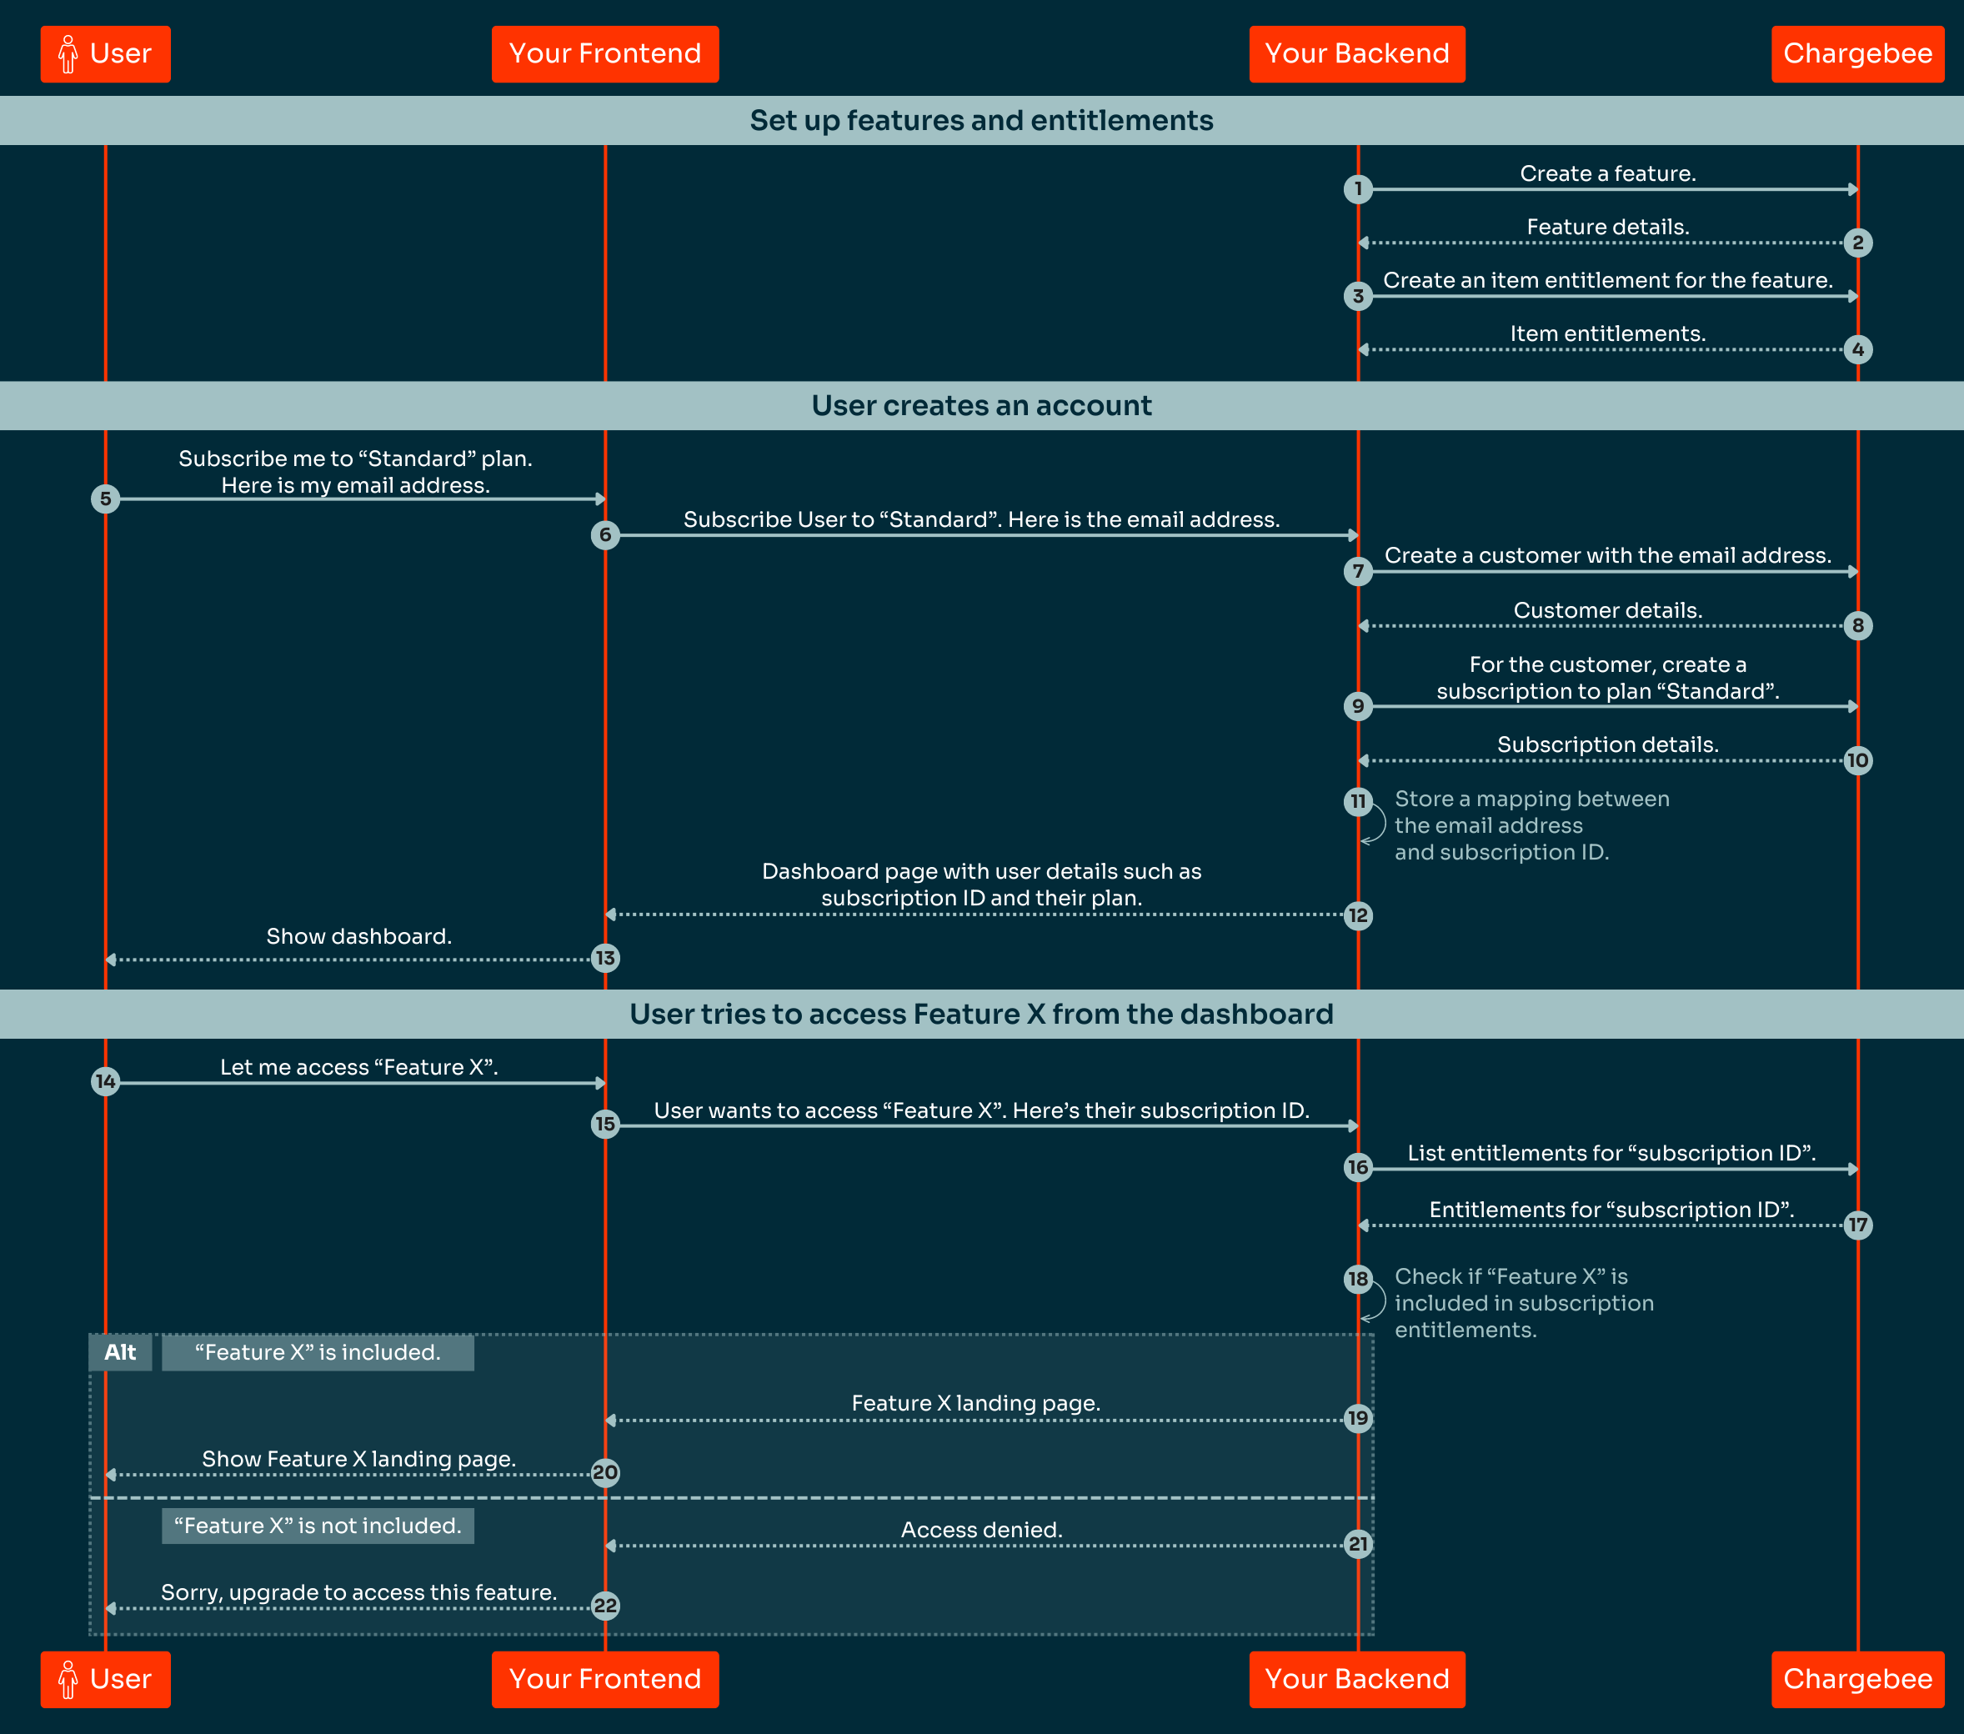The width and height of the screenshot is (1964, 1734).
Task: Click the step 1 circle marker
Action: click(1358, 189)
